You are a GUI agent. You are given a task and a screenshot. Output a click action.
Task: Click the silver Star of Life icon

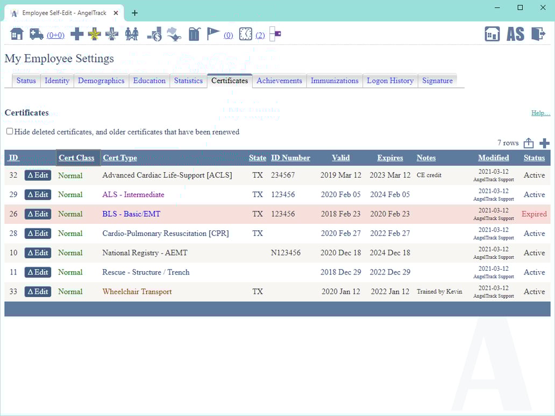pos(111,33)
